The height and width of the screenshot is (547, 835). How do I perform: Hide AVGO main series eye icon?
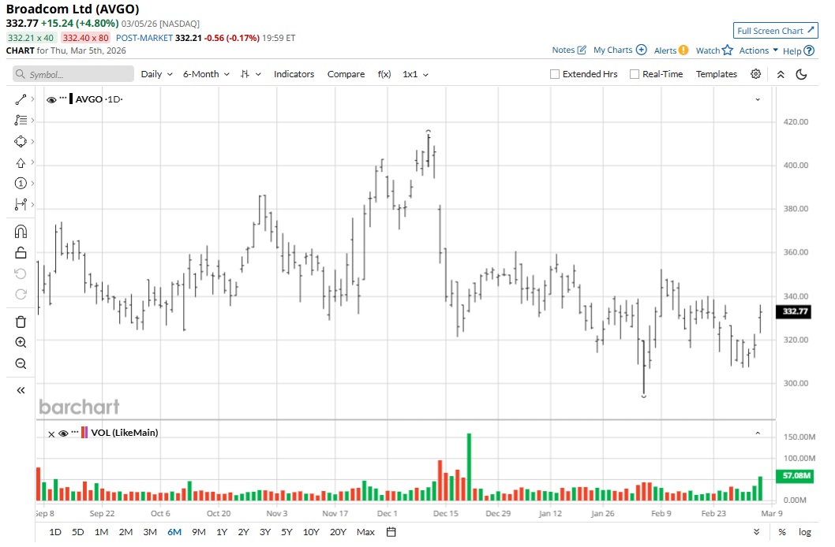pos(51,100)
